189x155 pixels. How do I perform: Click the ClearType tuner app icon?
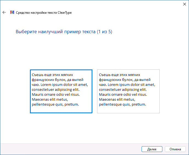(x=12, y=12)
